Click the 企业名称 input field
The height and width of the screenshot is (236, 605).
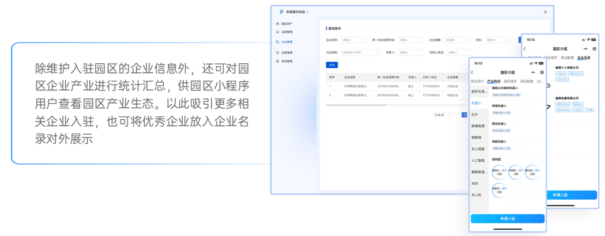pos(354,40)
